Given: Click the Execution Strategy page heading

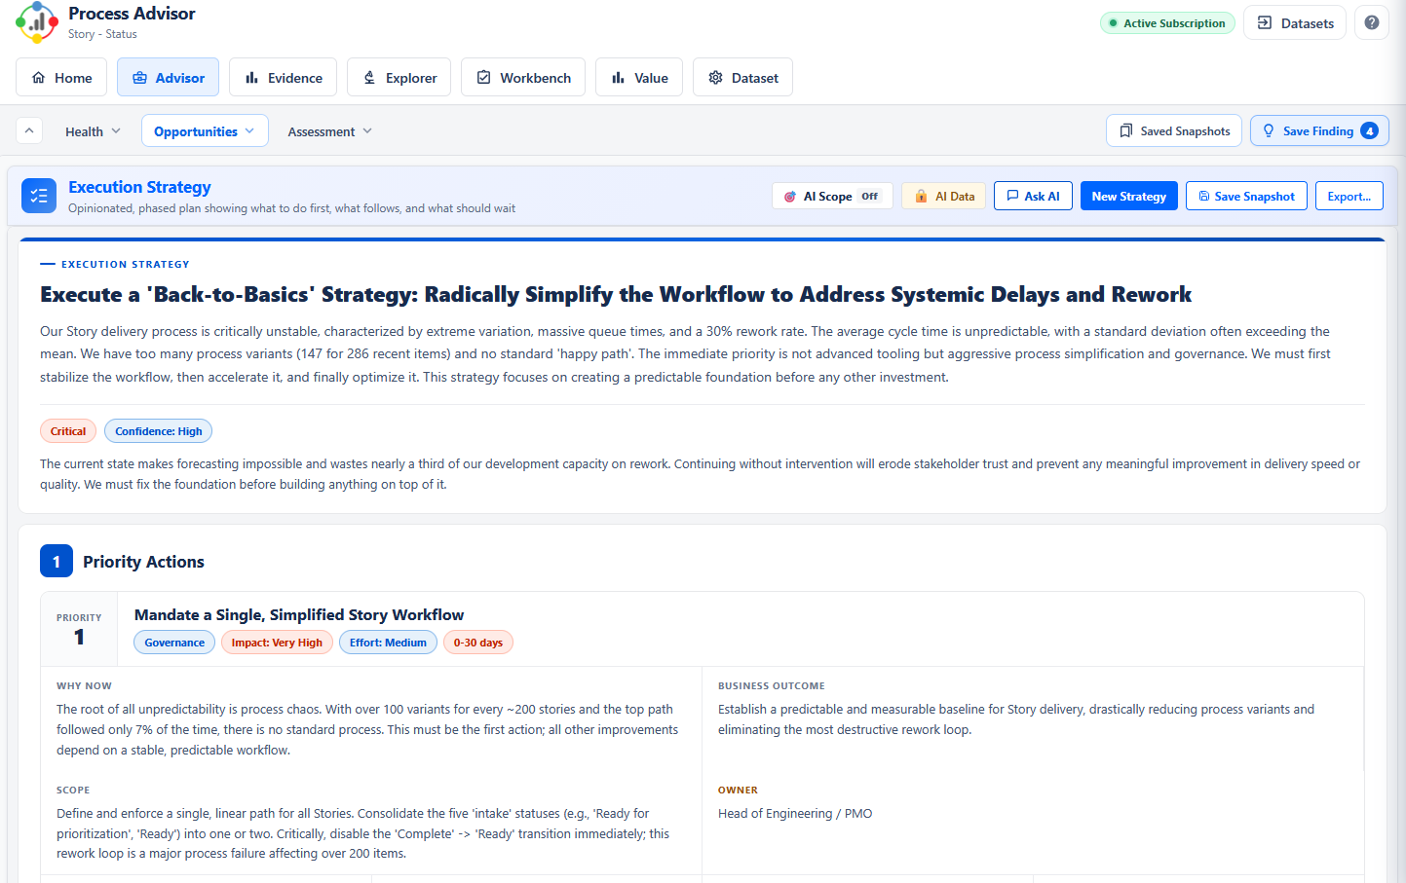Looking at the screenshot, I should [139, 187].
